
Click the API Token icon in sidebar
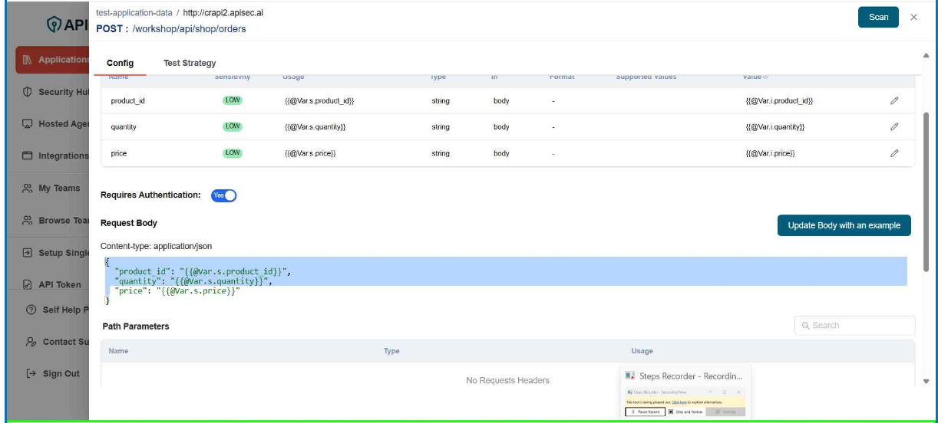(28, 285)
